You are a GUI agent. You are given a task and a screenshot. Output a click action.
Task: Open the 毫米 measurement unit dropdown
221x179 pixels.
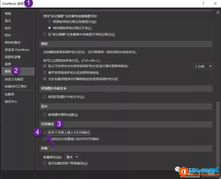[71, 157]
